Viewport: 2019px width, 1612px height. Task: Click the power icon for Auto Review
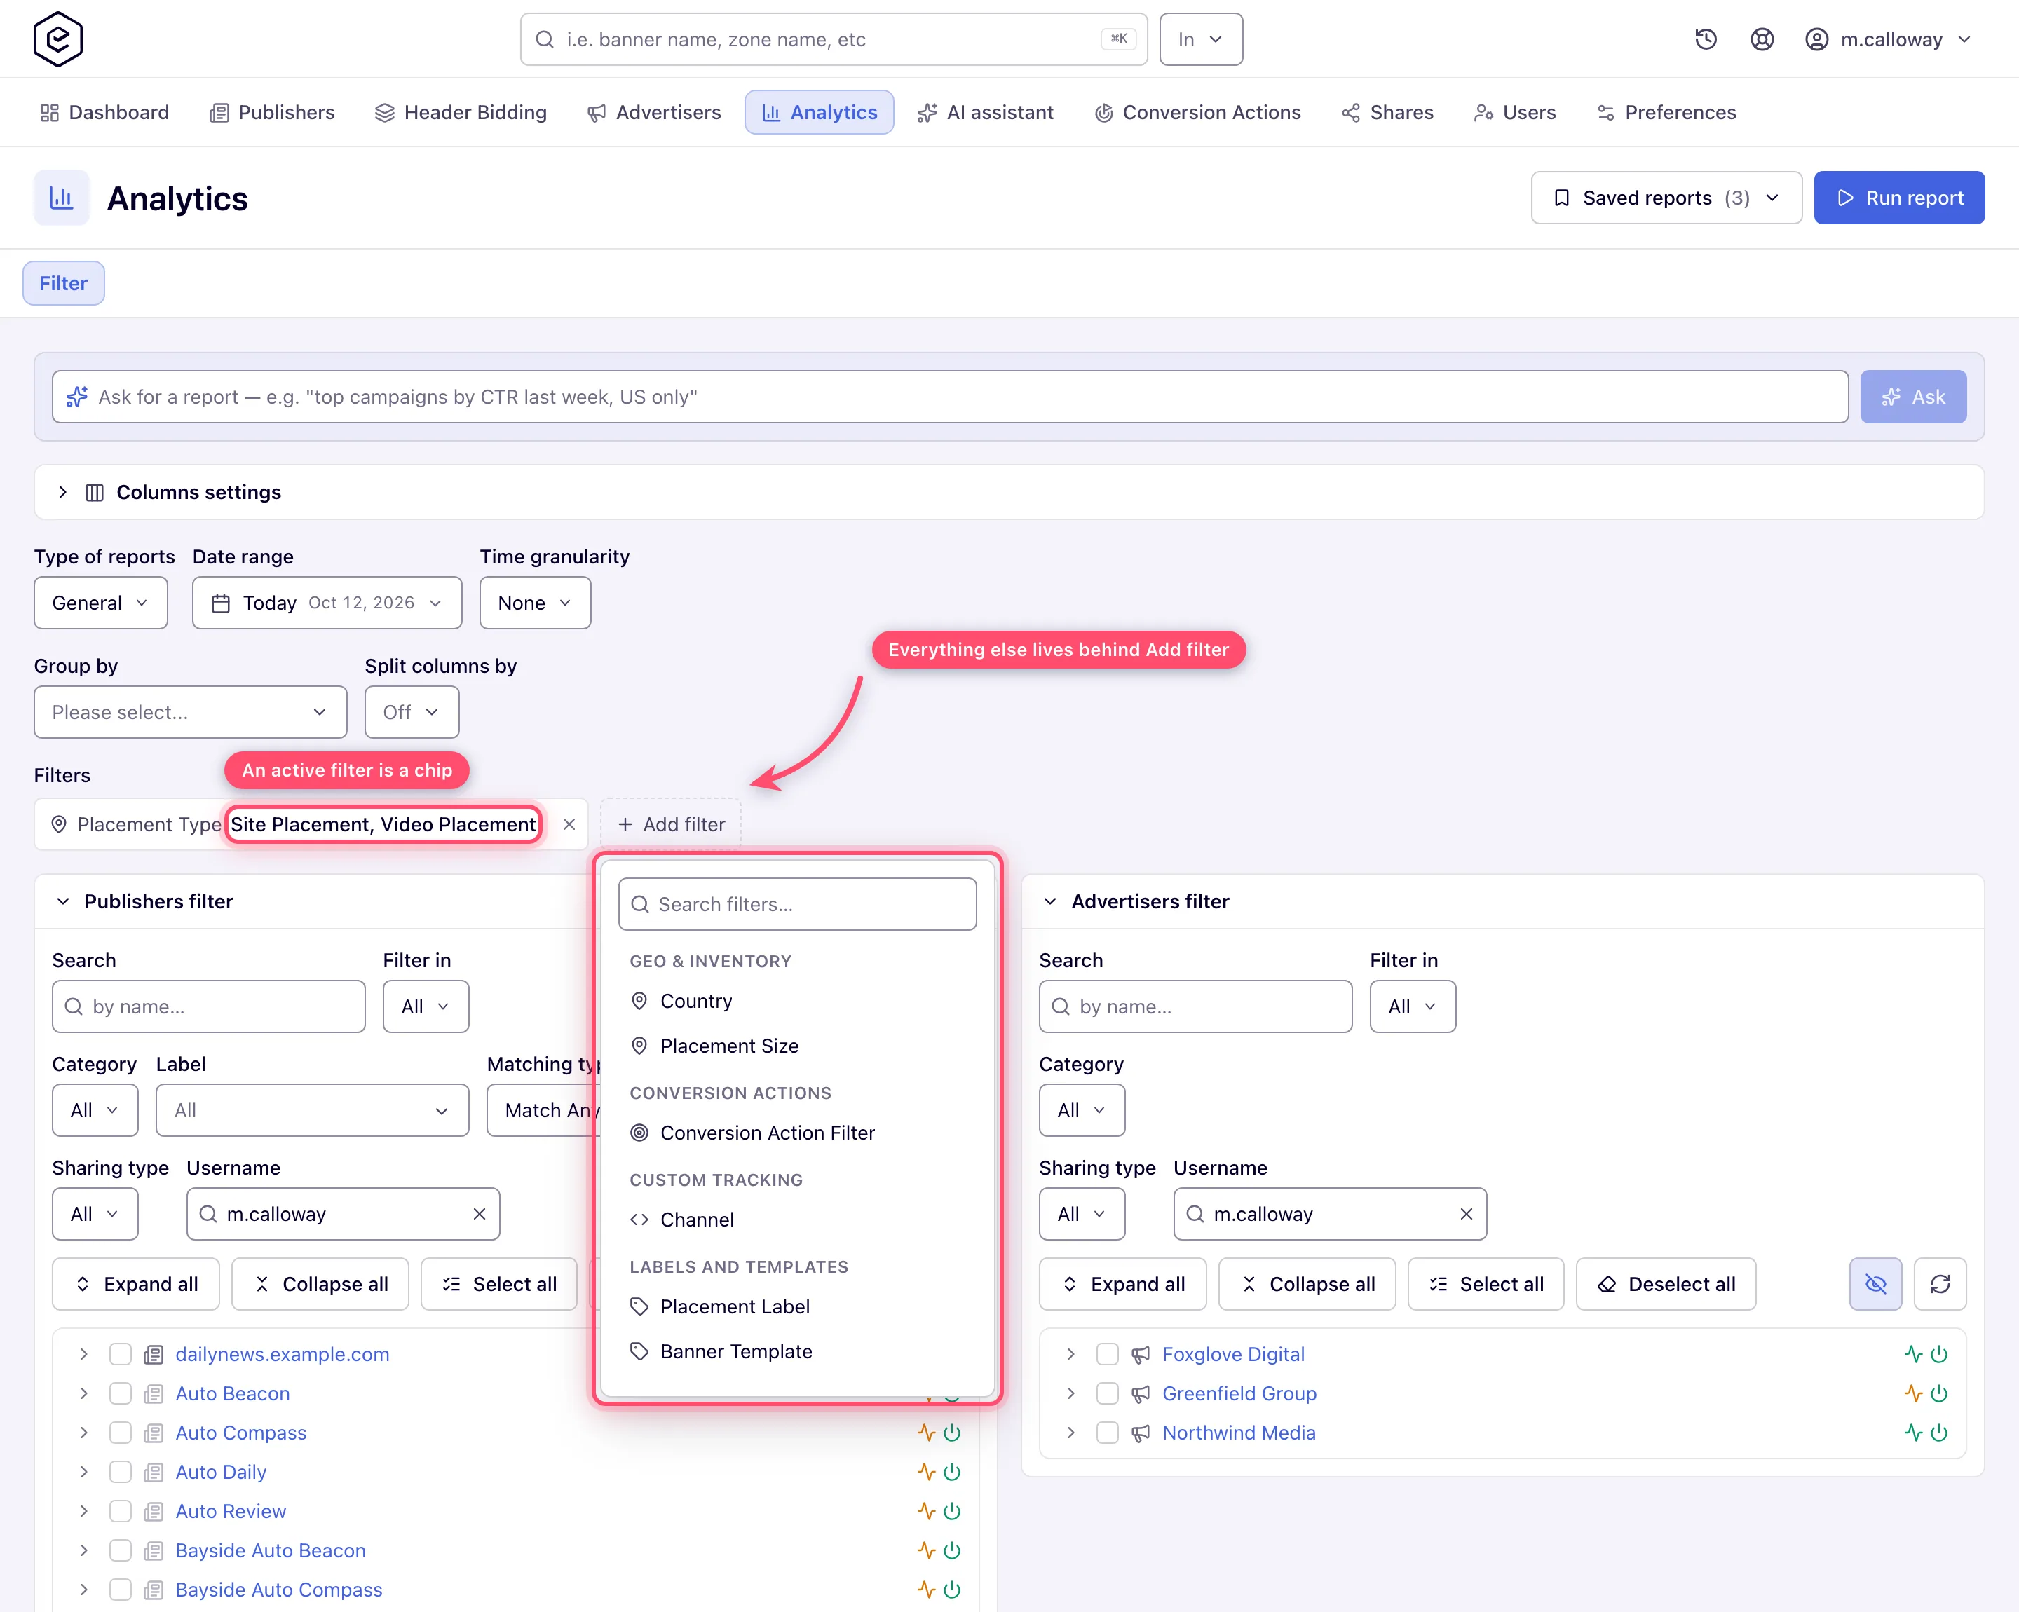(953, 1512)
